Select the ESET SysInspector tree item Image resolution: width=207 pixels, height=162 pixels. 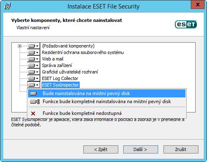60,85
